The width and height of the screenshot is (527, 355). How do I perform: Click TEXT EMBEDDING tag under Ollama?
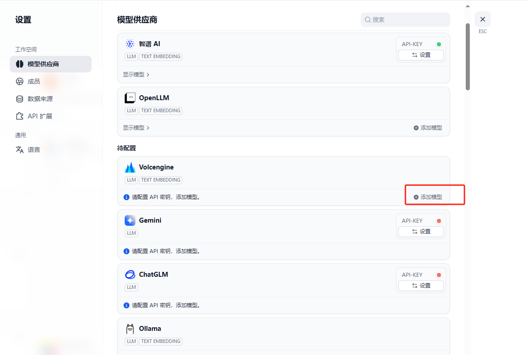click(x=160, y=341)
